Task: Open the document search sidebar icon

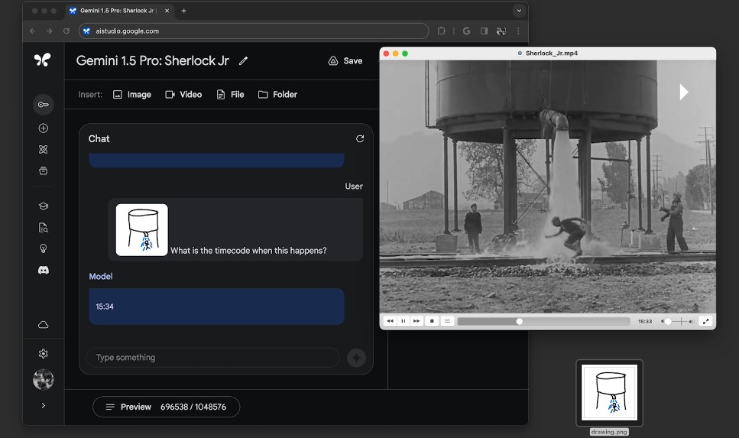Action: click(x=44, y=228)
